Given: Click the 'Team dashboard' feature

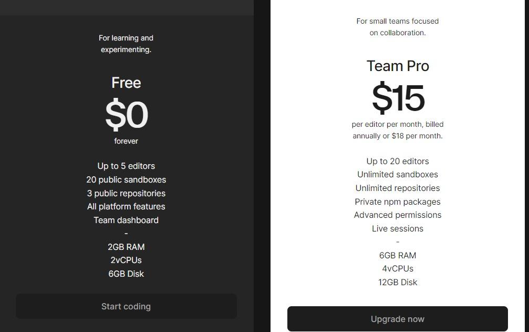Looking at the screenshot, I should pyautogui.click(x=126, y=220).
